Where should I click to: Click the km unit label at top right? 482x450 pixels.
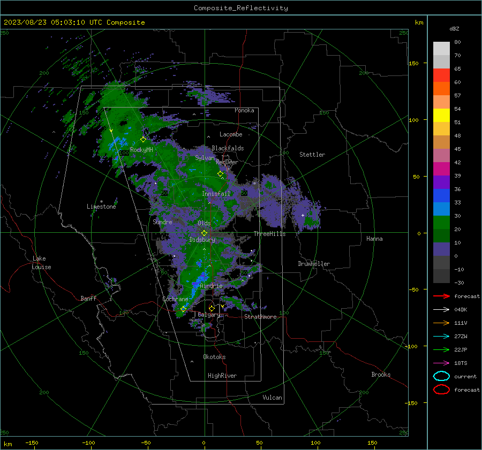pyautogui.click(x=419, y=22)
